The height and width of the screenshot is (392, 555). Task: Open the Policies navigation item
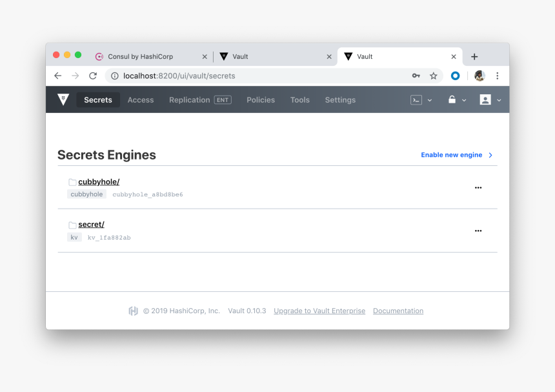(x=261, y=100)
